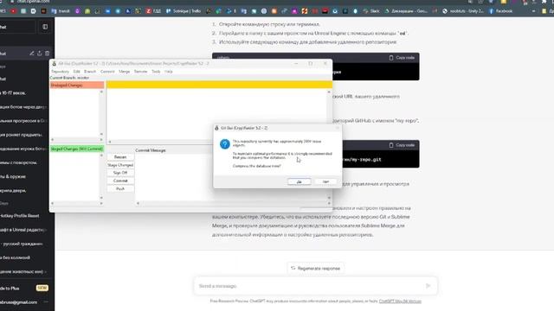
Task: Click the Нет button in the compress database dialog
Action: pyautogui.click(x=325, y=181)
